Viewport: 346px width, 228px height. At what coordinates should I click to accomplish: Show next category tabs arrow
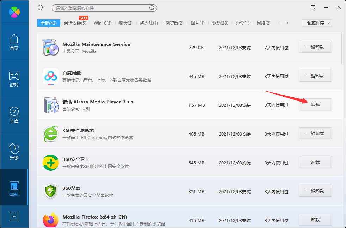click(286, 23)
